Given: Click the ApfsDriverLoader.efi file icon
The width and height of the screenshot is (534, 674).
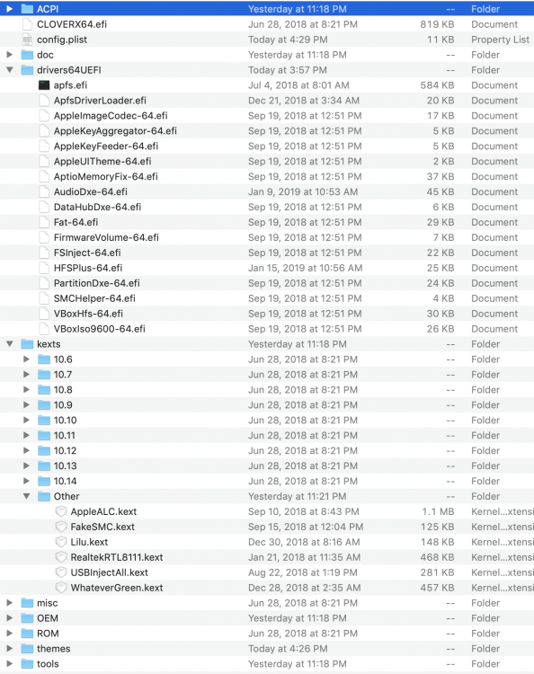Looking at the screenshot, I should click(44, 100).
